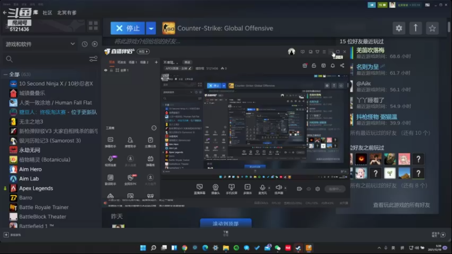Click the Steam back navigation arrow
The height and width of the screenshot is (254, 452).
tap(5, 12)
